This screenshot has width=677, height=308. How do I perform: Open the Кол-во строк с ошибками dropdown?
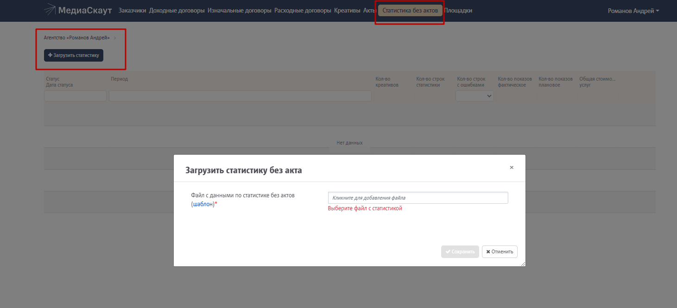[475, 96]
